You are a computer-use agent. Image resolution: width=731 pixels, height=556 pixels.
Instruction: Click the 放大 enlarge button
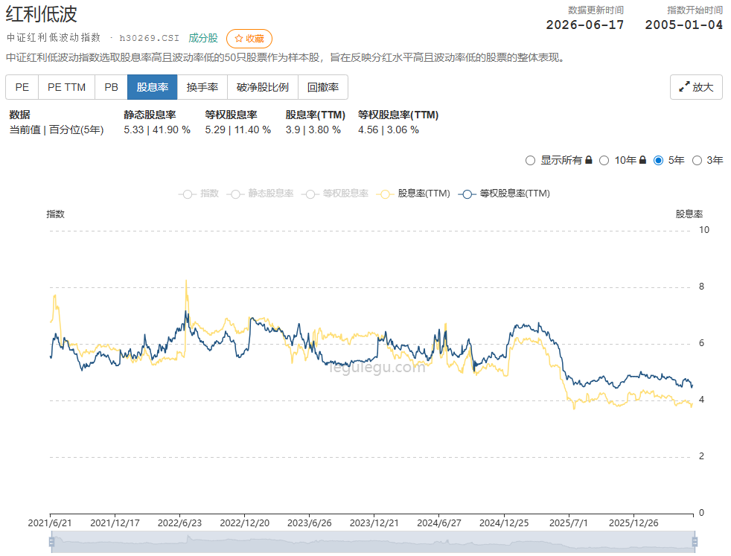pos(696,87)
